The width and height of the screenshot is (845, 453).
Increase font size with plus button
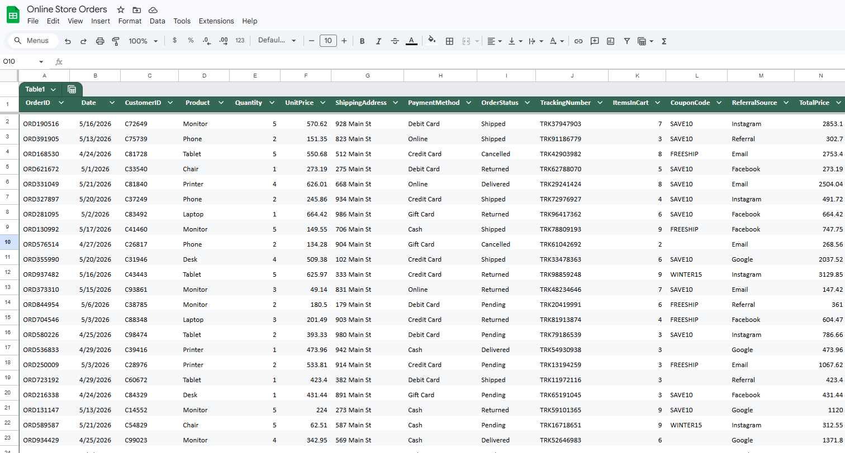click(344, 41)
